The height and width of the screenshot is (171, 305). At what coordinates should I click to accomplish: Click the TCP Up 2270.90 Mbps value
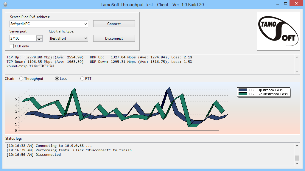(x=40, y=57)
